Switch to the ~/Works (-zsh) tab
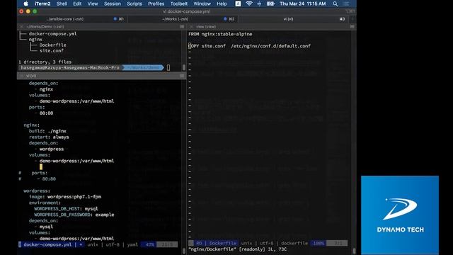 [x=183, y=19]
